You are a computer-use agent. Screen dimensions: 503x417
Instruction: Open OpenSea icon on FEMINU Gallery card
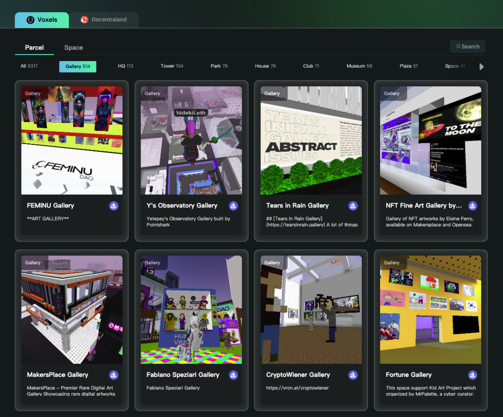pyautogui.click(x=114, y=206)
